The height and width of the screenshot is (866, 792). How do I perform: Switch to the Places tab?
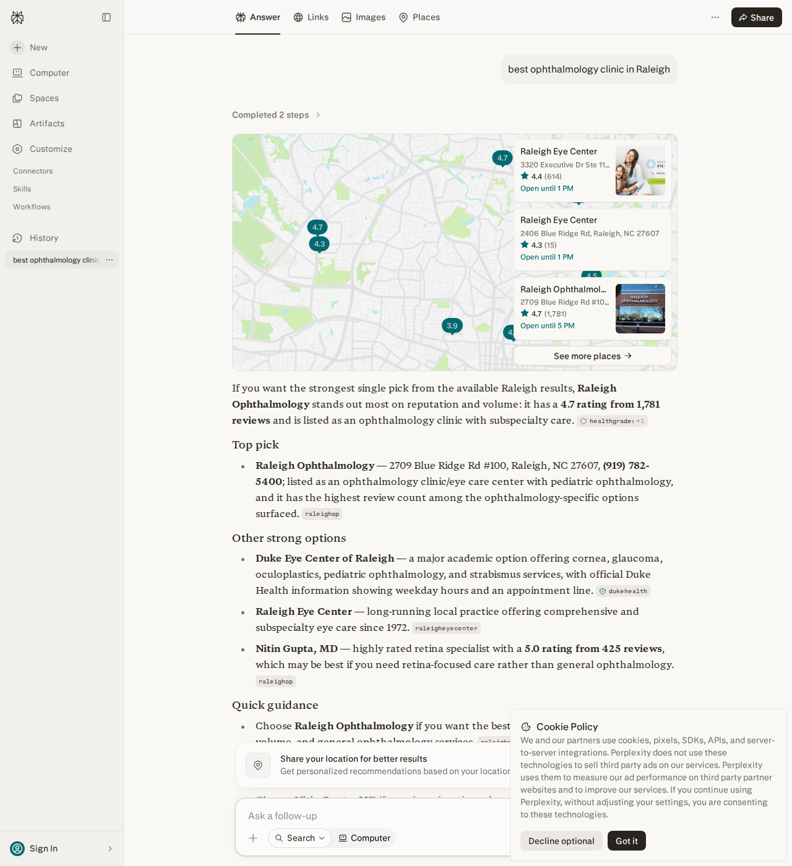pos(420,17)
